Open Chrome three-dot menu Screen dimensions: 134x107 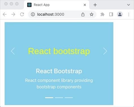(x=129, y=14)
